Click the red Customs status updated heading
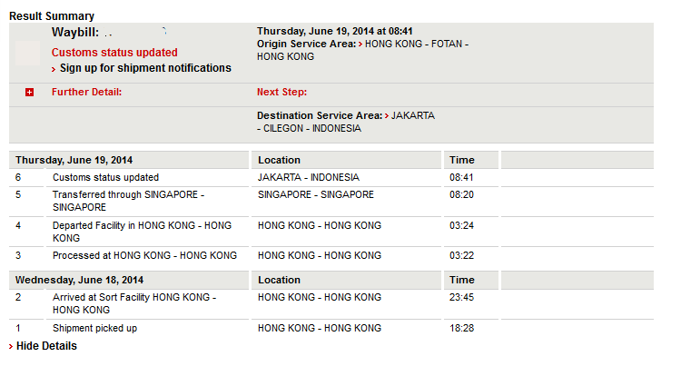 pos(114,53)
